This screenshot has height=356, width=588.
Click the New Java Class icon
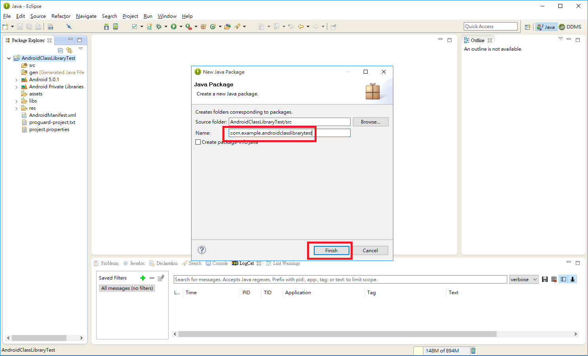[x=213, y=27]
